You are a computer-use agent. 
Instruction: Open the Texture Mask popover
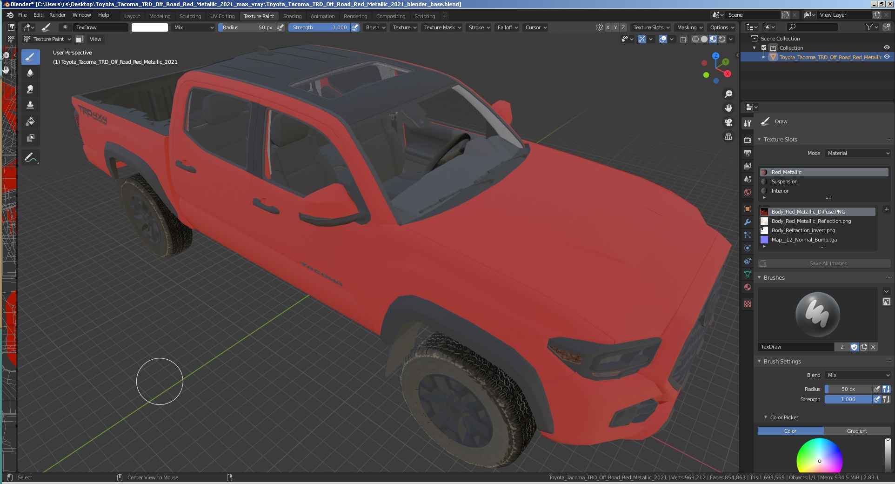[442, 27]
